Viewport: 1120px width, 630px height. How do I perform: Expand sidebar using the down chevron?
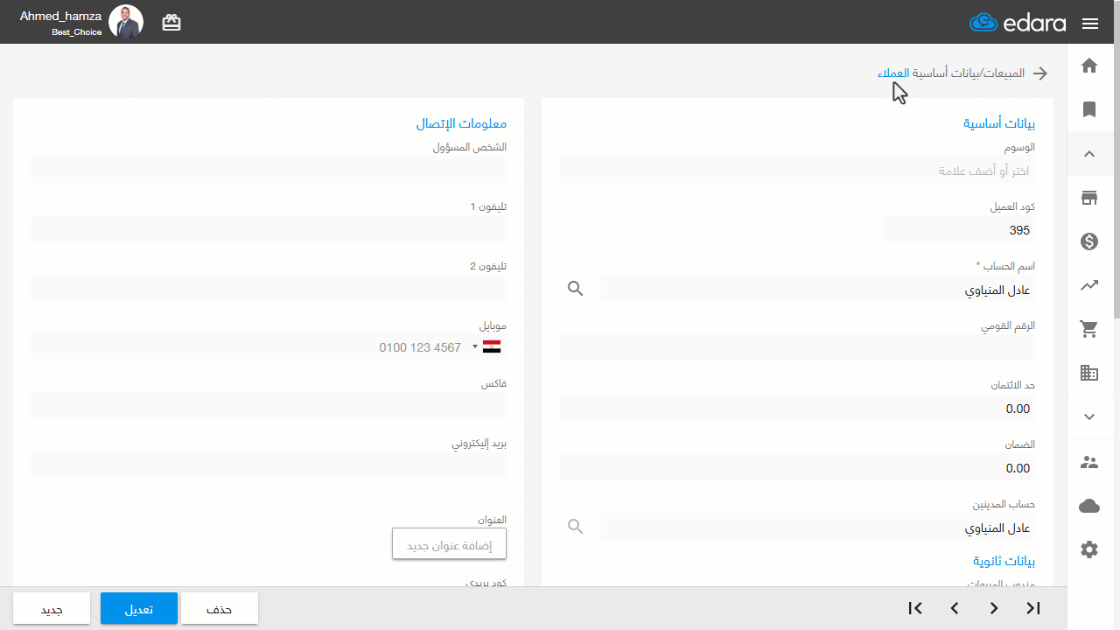tap(1089, 417)
